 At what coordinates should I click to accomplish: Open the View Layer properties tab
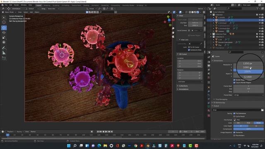(x=209, y=70)
